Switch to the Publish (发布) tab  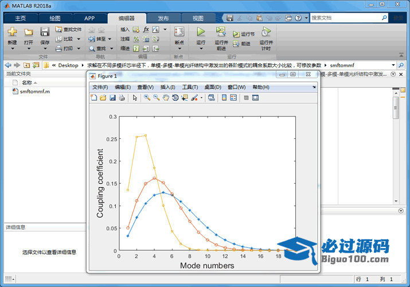click(163, 18)
